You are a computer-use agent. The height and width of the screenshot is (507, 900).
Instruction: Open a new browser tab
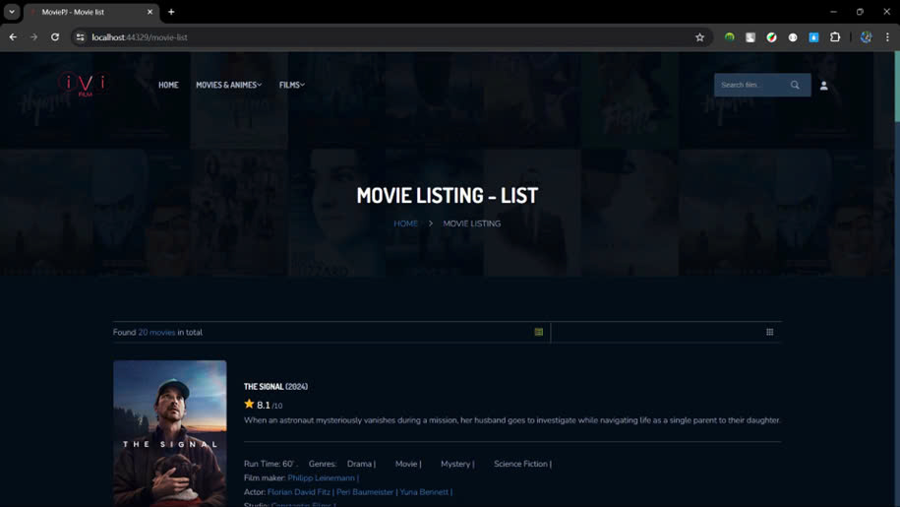pyautogui.click(x=171, y=12)
